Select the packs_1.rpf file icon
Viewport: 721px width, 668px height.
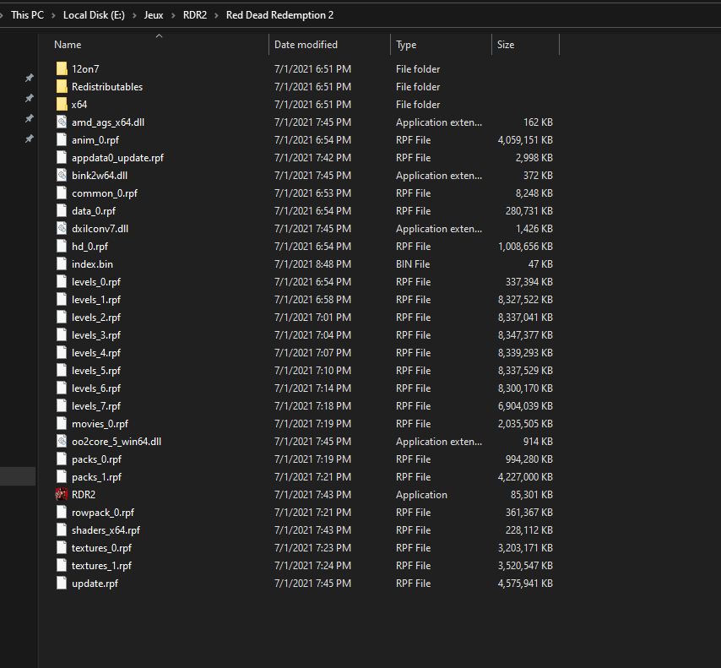tap(62, 476)
